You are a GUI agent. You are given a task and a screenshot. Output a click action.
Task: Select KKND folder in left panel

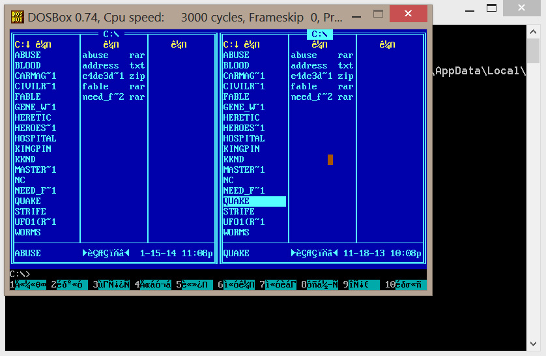coord(25,160)
